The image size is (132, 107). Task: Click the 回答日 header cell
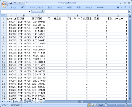click(x=24, y=19)
